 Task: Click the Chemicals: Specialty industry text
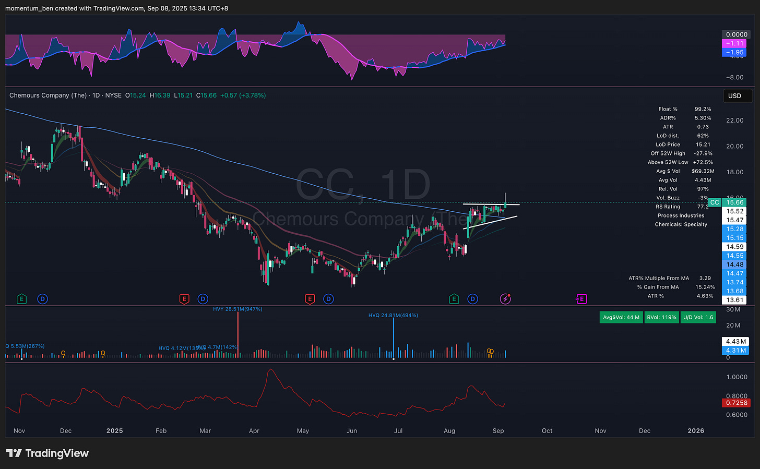pos(681,224)
